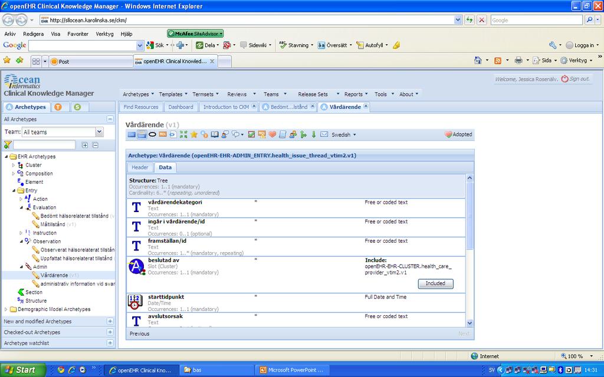Click the orange ADL view icon
The image size is (604, 377).
163,134
